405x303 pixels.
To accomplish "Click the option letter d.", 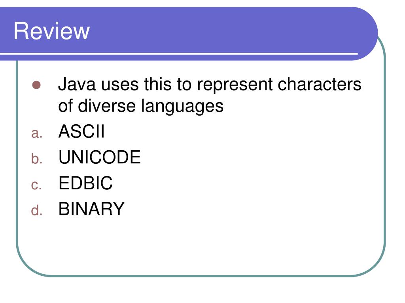I will coord(37,210).
